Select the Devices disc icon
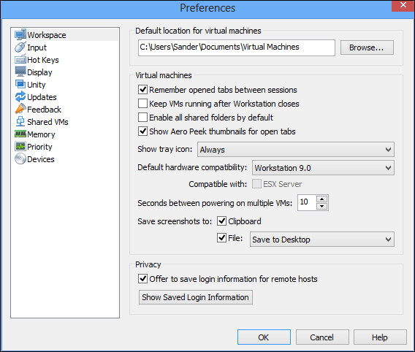415x352 pixels. click(20, 159)
